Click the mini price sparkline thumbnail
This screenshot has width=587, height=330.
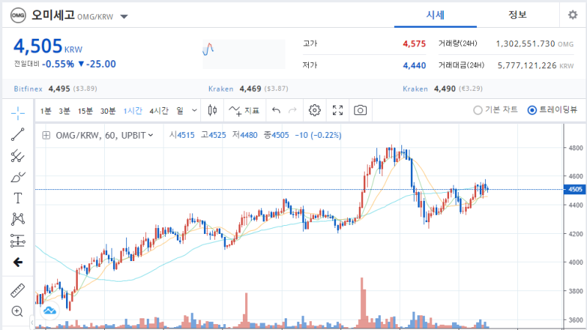(x=244, y=54)
